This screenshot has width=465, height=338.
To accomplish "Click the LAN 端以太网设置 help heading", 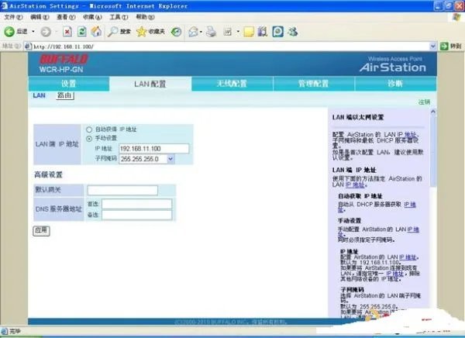I will [358, 117].
